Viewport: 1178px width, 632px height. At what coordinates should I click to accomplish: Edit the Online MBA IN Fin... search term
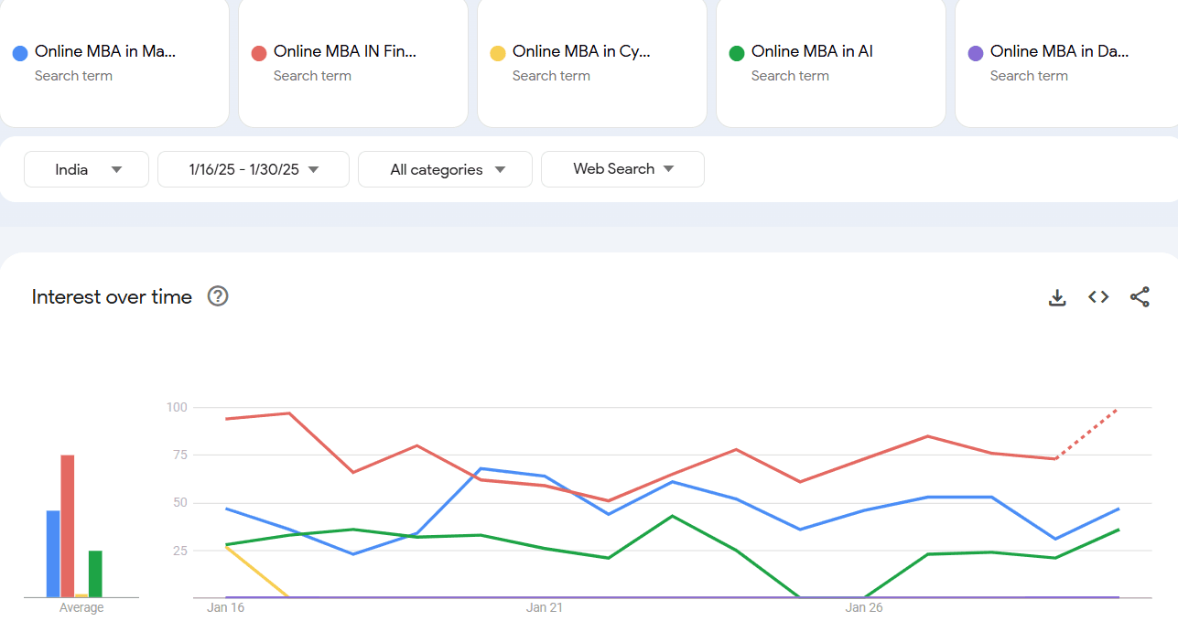click(345, 52)
